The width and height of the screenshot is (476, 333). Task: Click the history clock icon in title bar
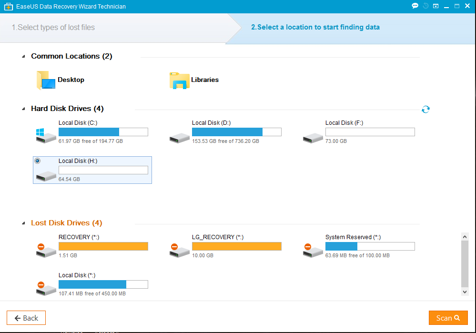[425, 6]
